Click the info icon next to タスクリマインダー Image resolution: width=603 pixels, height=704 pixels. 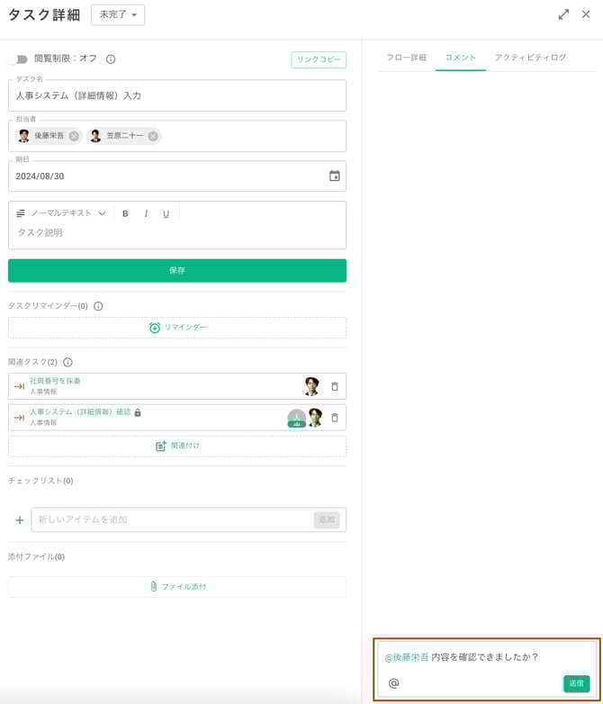[98, 306]
